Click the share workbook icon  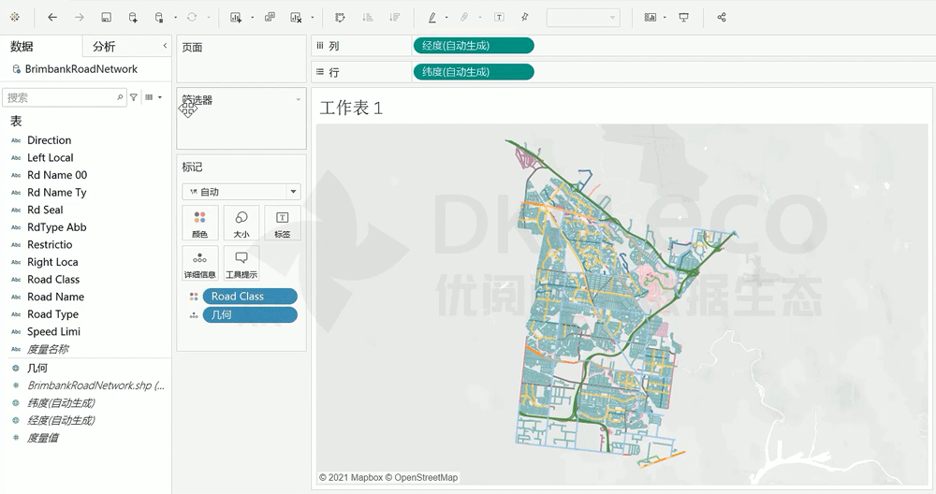pos(722,18)
